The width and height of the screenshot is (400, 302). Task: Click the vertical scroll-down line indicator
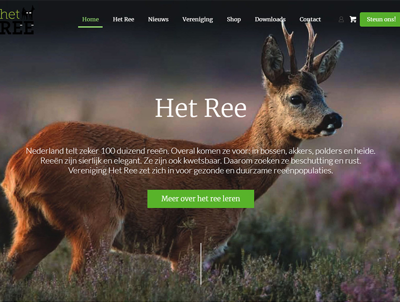click(x=201, y=263)
